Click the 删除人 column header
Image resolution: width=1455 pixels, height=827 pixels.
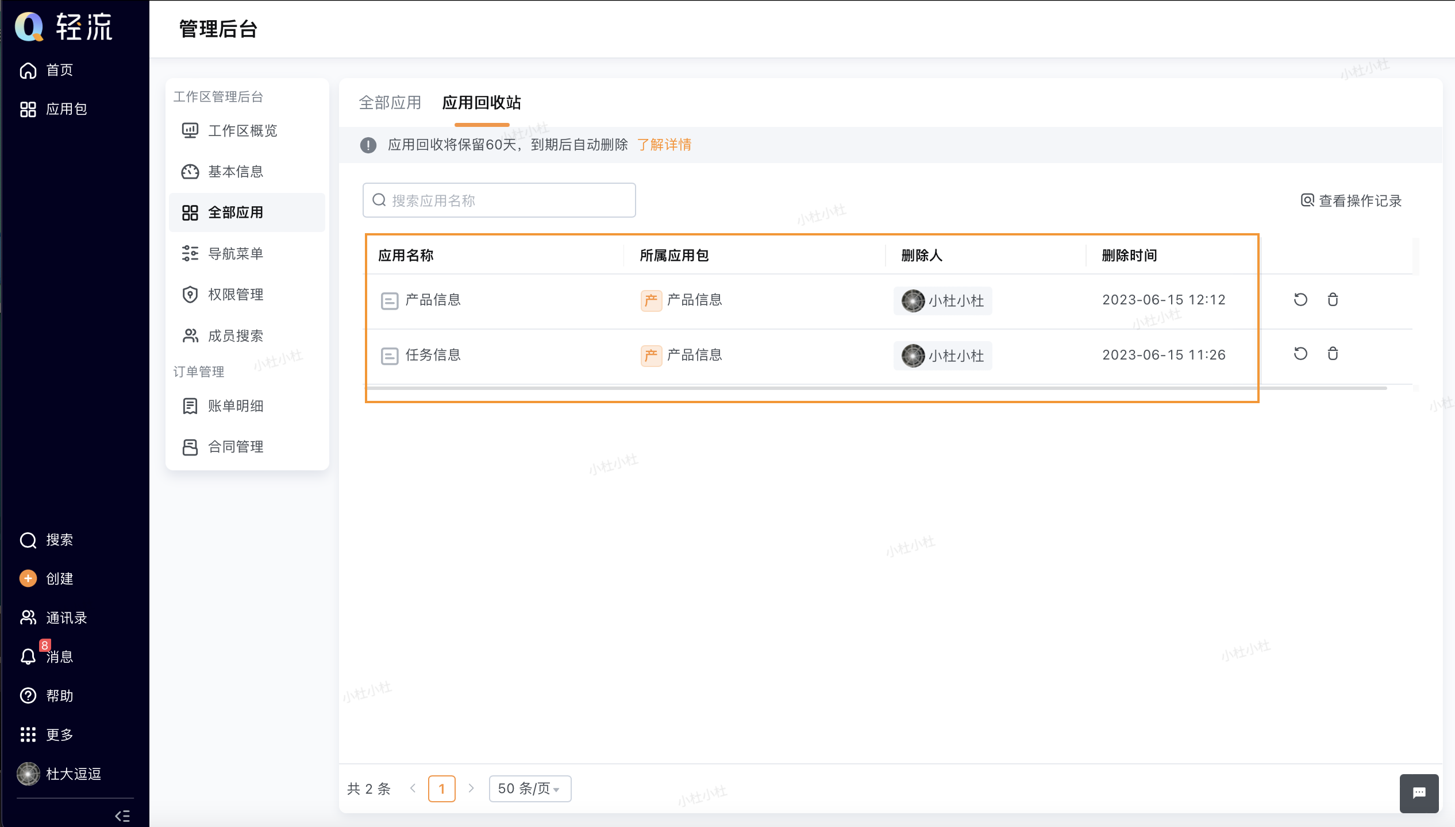(x=922, y=256)
